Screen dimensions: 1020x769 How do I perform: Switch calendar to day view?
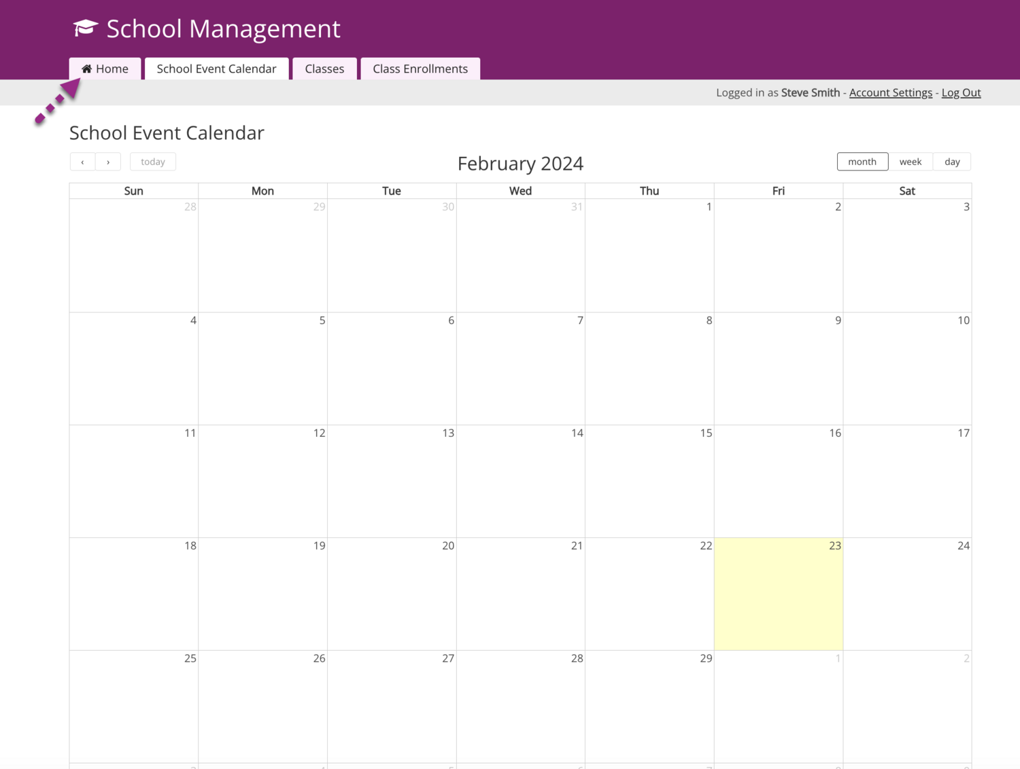(952, 162)
